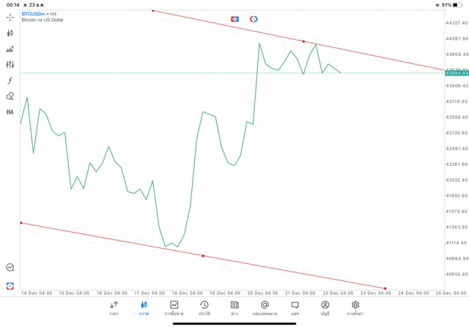The image size is (469, 328).
Task: Switch to the trade tab
Action: pos(174,308)
